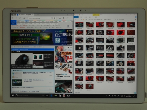Click the PC Watch site logo
Image resolution: width=147 pixels, height=110 pixels.
pos(13,22)
